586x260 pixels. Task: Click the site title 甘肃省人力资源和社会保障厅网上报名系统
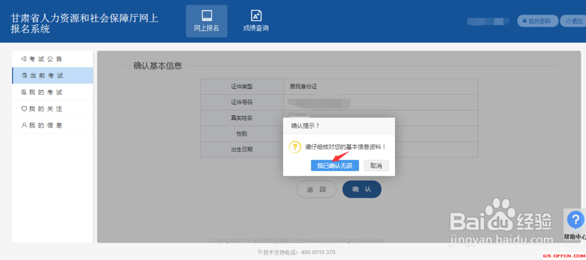(84, 23)
